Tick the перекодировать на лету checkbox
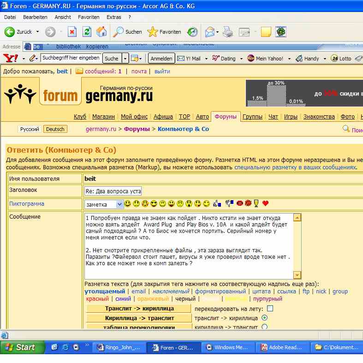This screenshot has height=363, width=363. (270, 309)
